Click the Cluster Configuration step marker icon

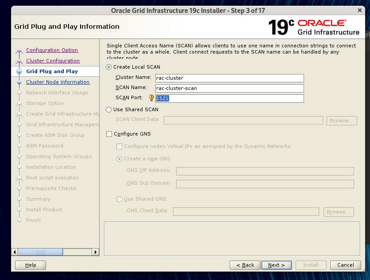pyautogui.click(x=19, y=62)
